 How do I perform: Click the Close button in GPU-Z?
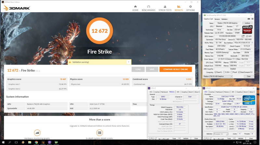point(249,76)
